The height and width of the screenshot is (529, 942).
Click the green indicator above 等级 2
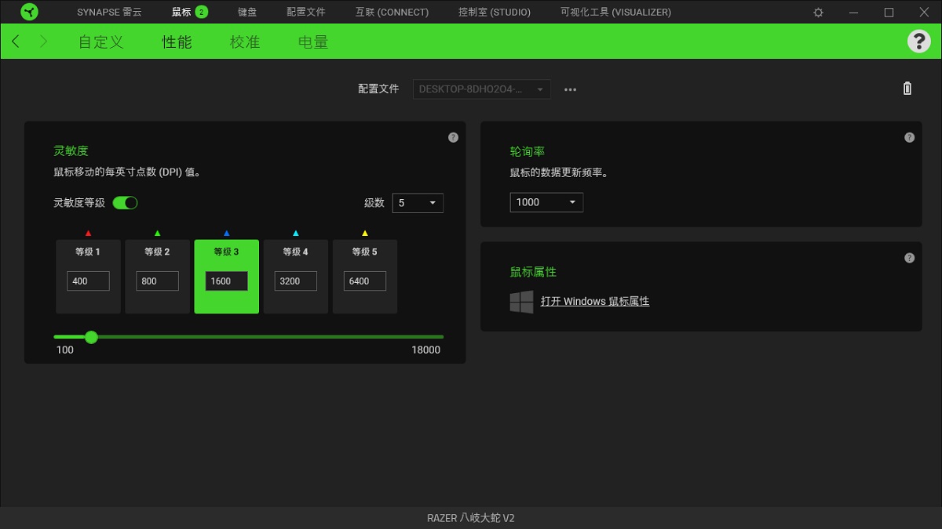click(157, 233)
